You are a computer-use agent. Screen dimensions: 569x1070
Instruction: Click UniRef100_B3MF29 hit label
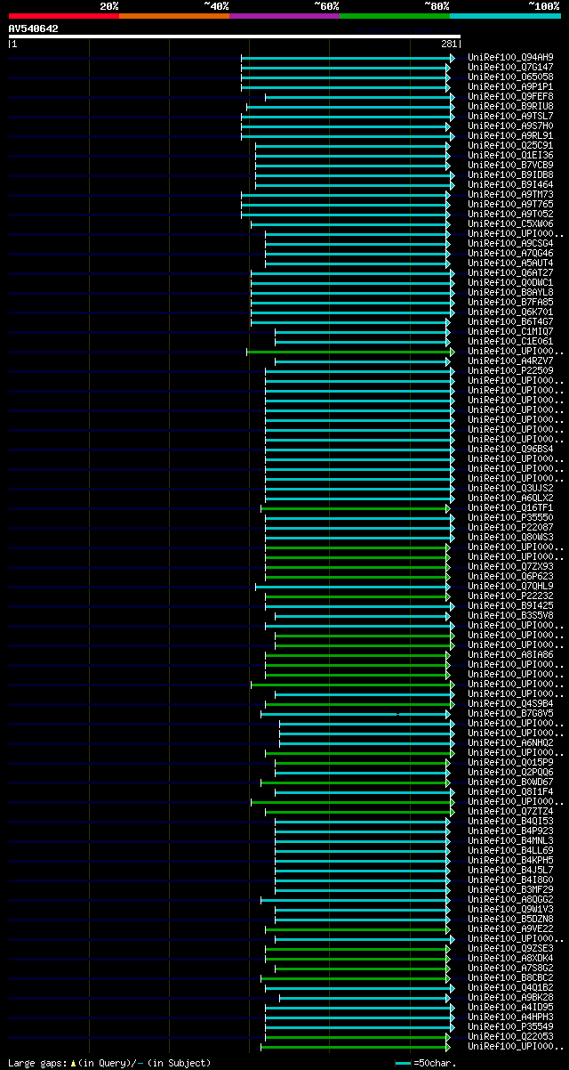coord(510,889)
